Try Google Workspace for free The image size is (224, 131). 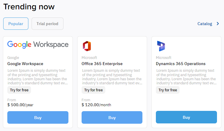pyautogui.click(x=19, y=90)
